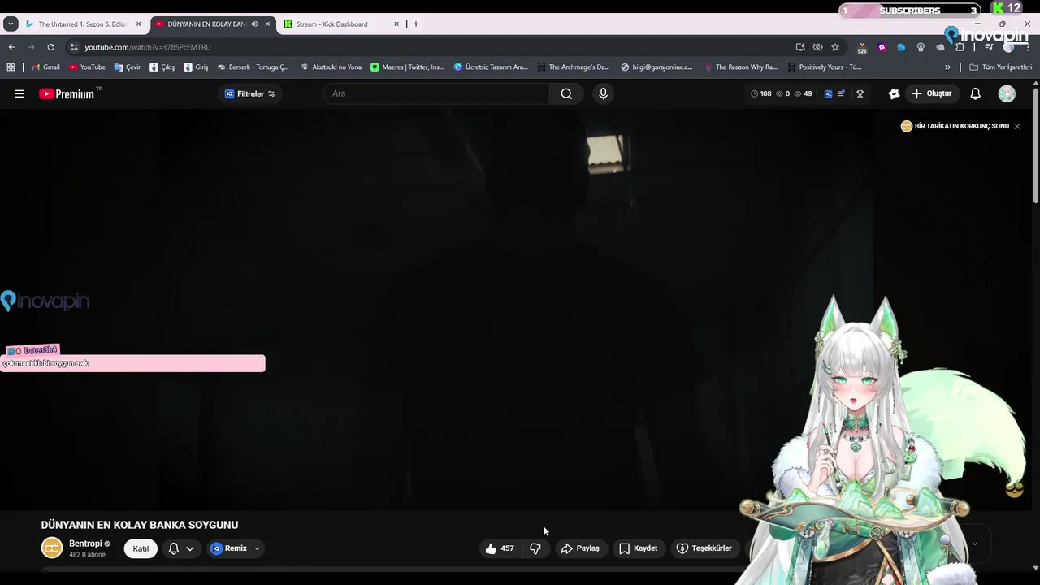This screenshot has width=1040, height=585.
Task: Open The Archmage's Da... bookmark
Action: [573, 67]
